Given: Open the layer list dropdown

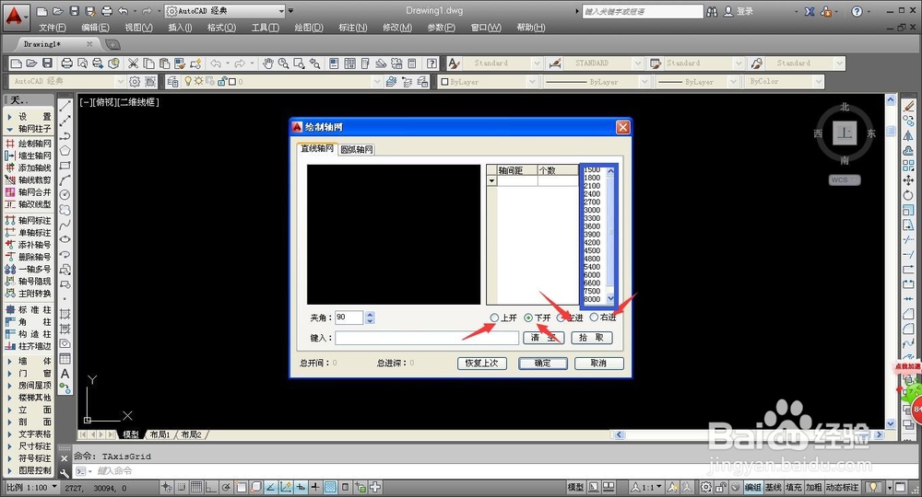Looking at the screenshot, I should pyautogui.click(x=377, y=82).
